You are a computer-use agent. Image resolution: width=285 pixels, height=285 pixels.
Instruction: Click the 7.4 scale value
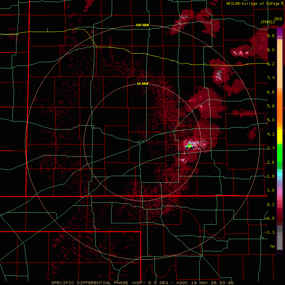click(x=271, y=78)
